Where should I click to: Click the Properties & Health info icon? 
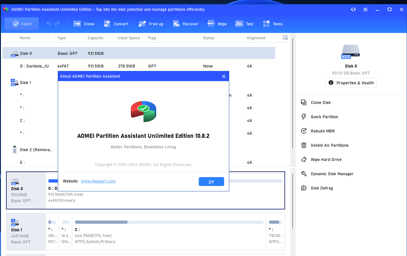coord(331,83)
